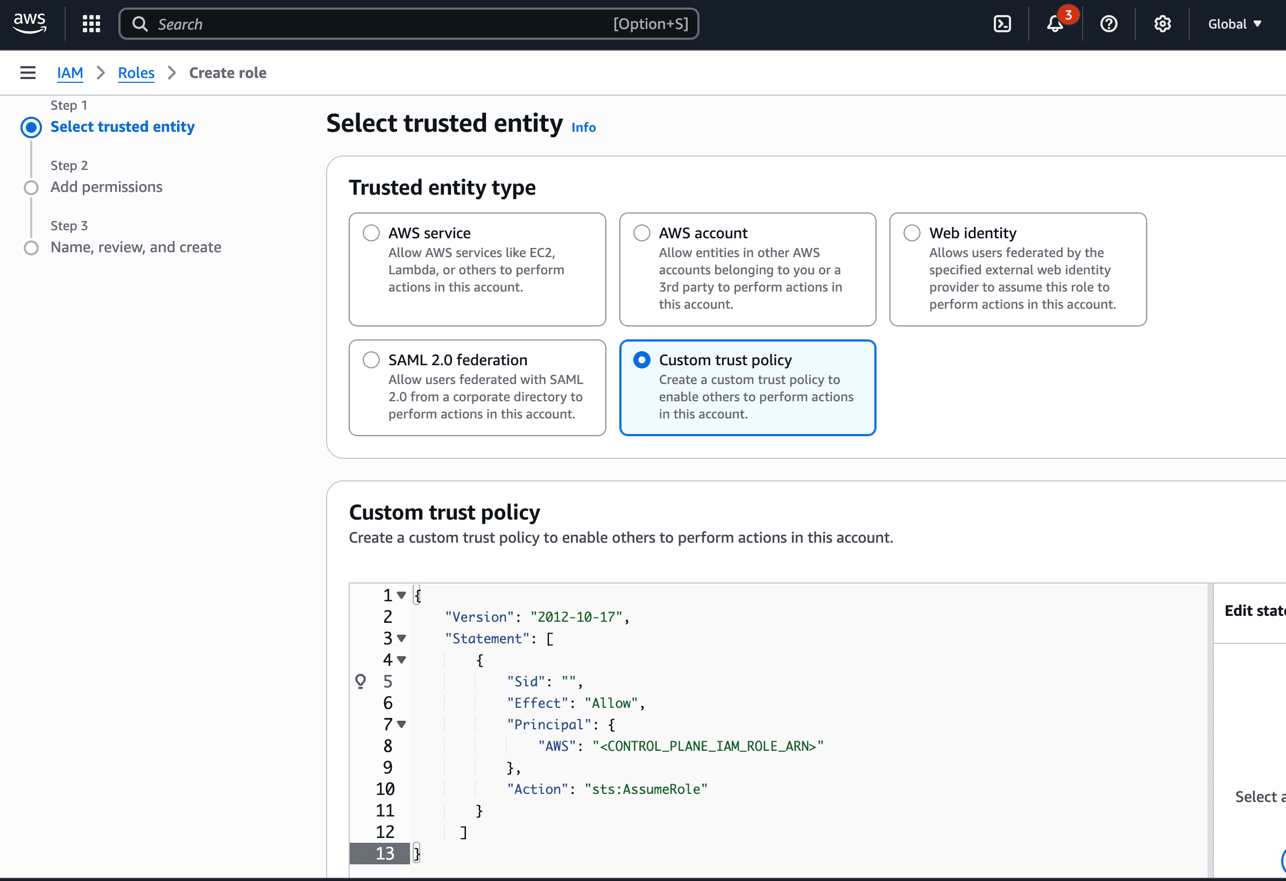Choose SAML 2.0 federation radio option
This screenshot has width=1286, height=881.
coord(371,360)
